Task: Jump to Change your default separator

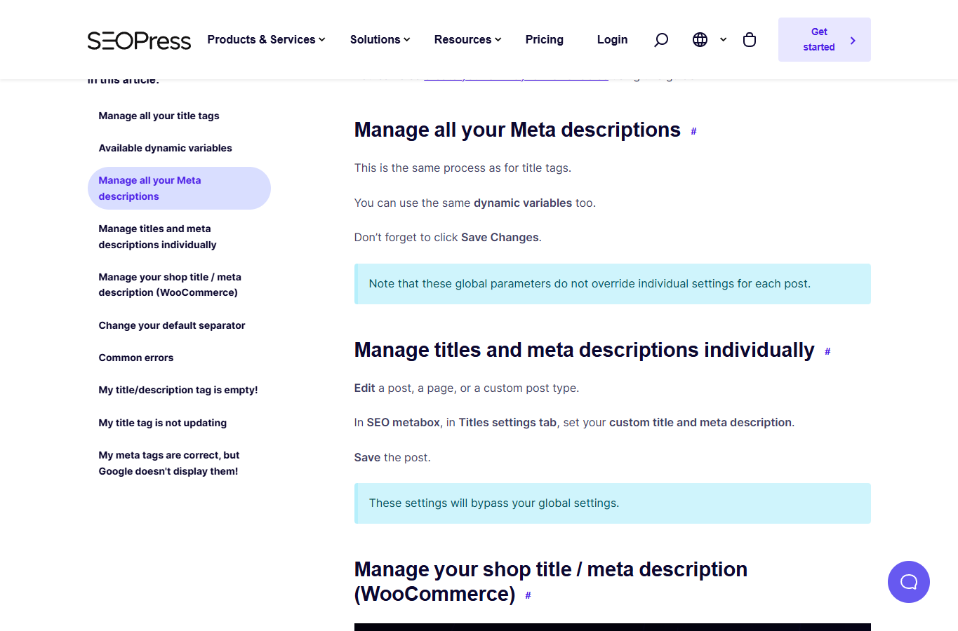Action: click(172, 325)
